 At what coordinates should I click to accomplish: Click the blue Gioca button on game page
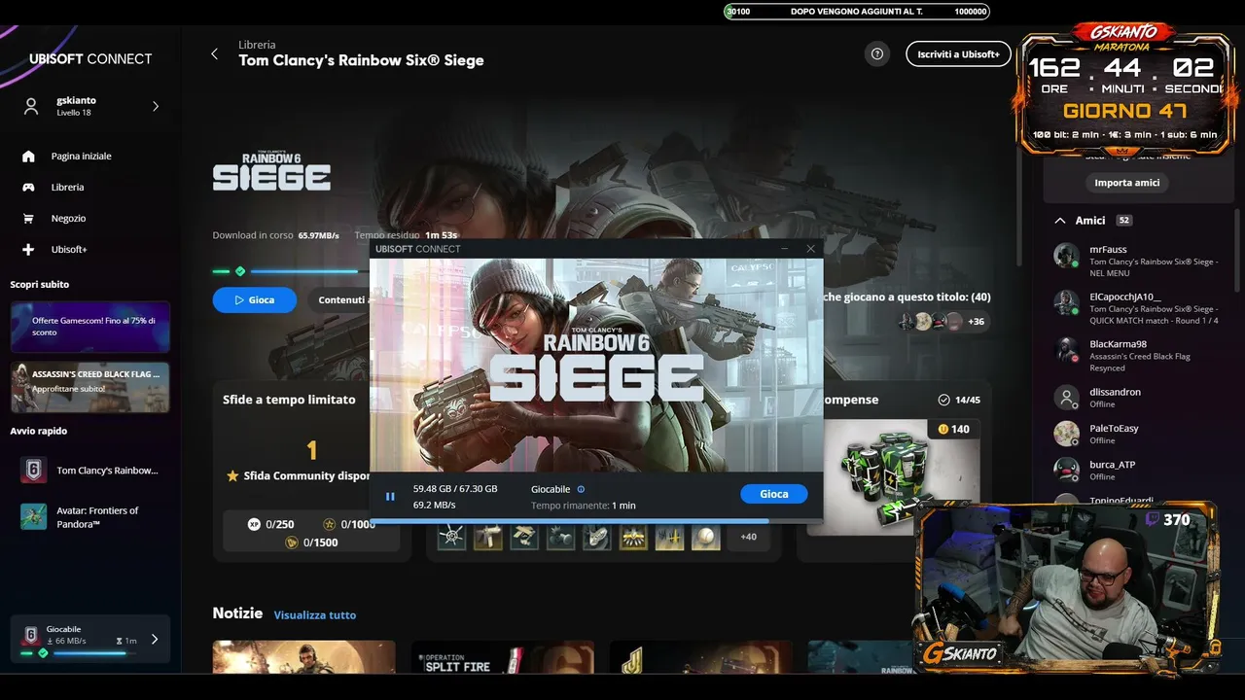(254, 299)
